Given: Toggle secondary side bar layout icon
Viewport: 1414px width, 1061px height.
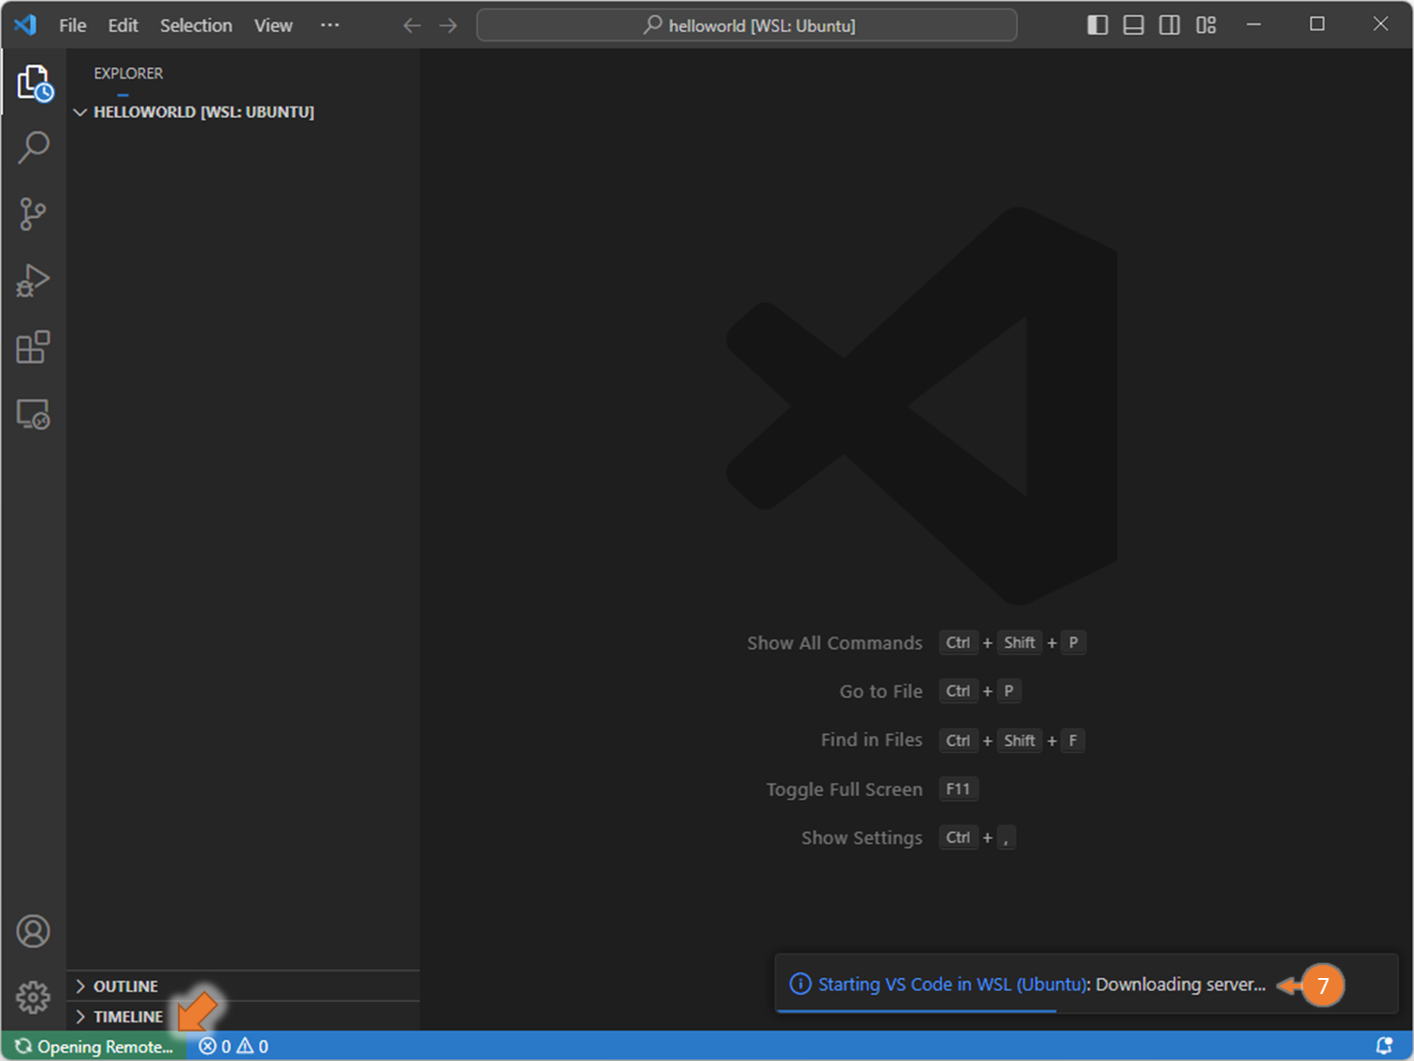Looking at the screenshot, I should (1169, 25).
